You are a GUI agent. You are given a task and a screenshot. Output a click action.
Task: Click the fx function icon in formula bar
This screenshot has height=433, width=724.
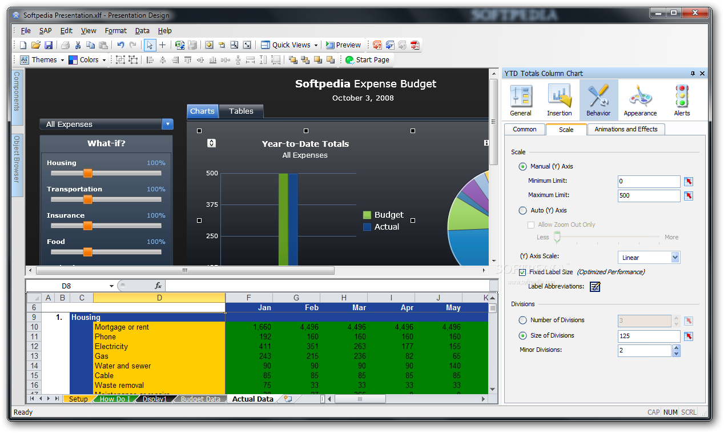(158, 286)
